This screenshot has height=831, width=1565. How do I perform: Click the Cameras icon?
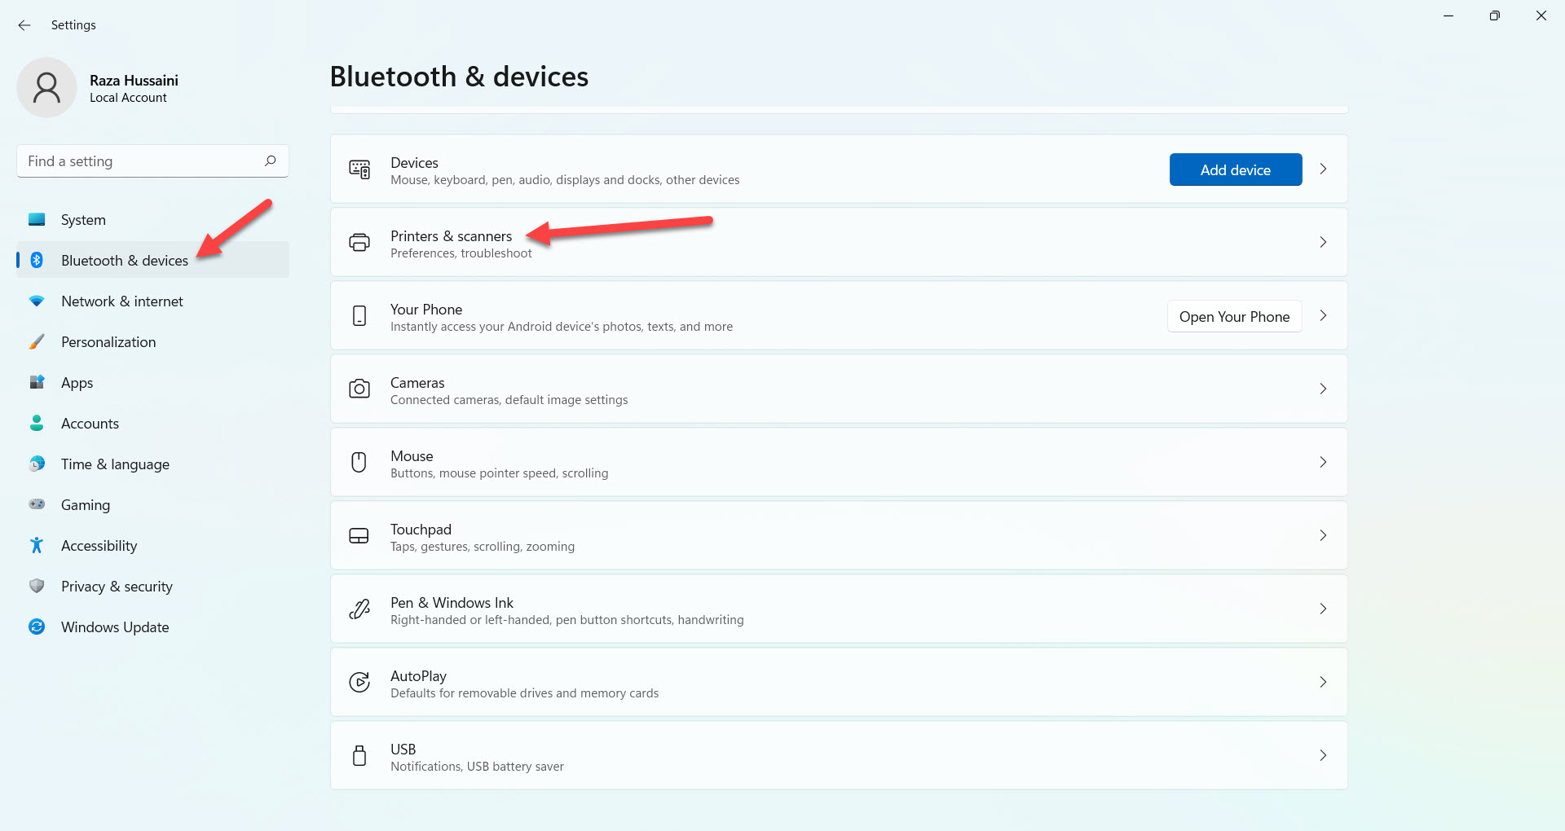(x=359, y=389)
